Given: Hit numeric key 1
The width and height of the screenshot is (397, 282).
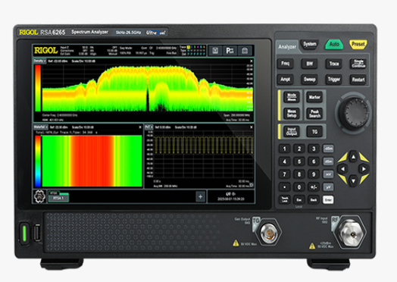Looking at the screenshot, I should (x=284, y=149).
